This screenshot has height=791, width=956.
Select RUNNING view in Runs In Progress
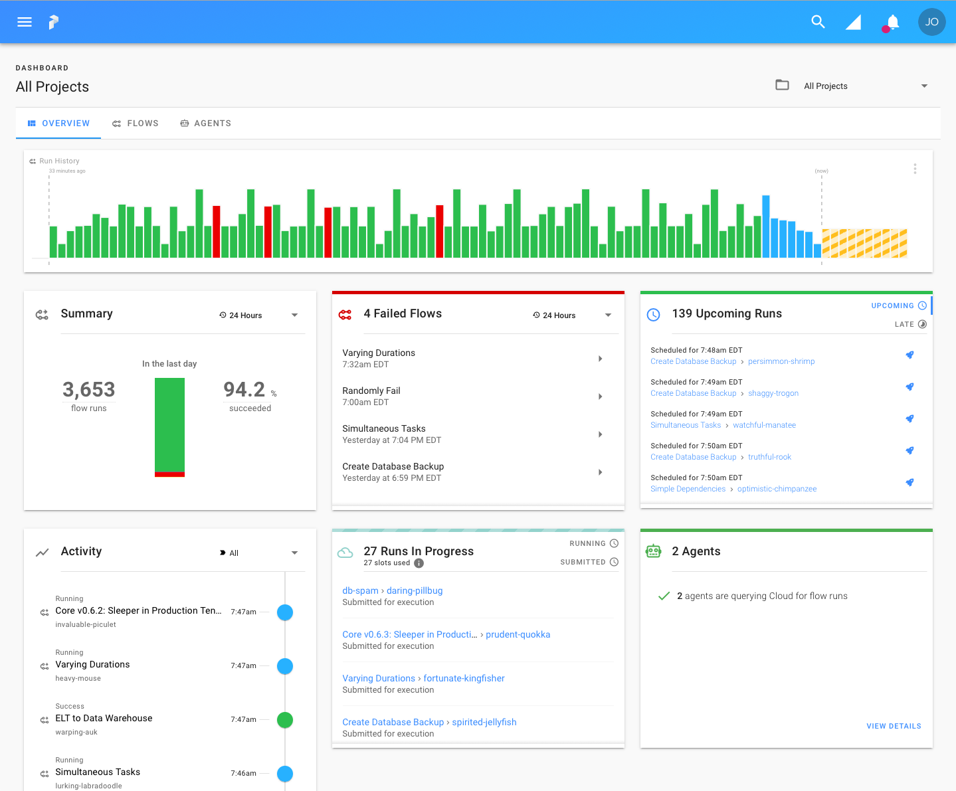594,543
